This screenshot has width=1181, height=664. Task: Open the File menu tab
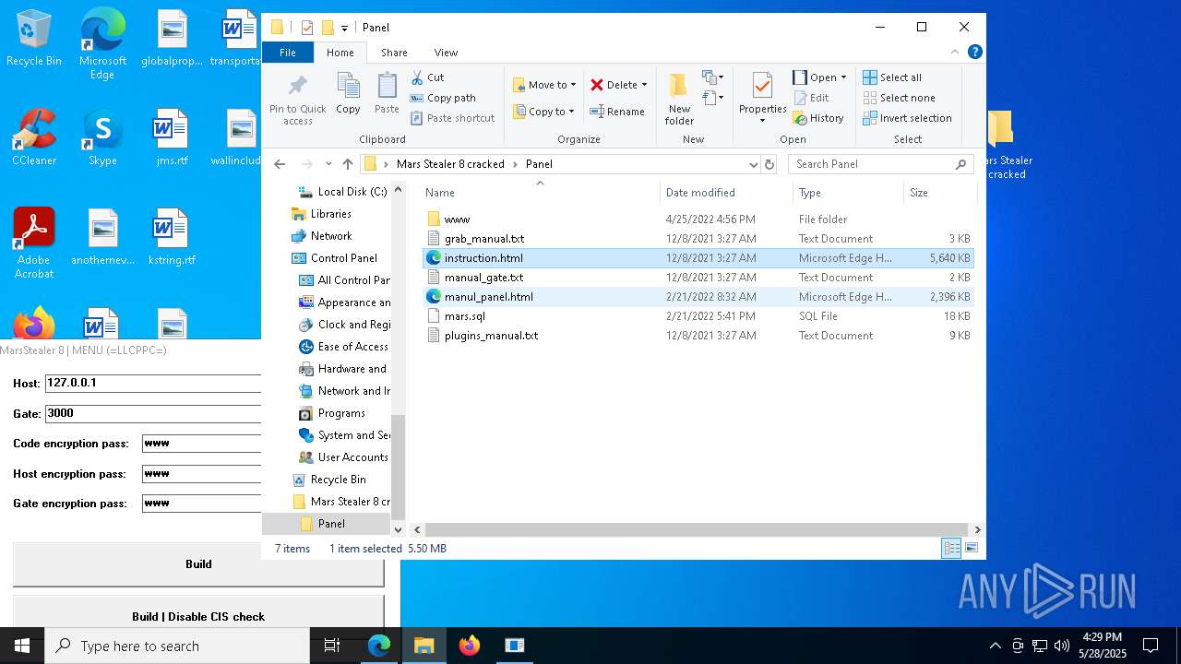(x=288, y=53)
